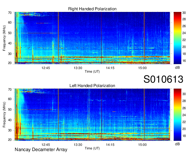Image resolution: width=189 pixels, height=153 pixels.
Task: Click the 20 dB label on top colorbar
Action: click(184, 47)
